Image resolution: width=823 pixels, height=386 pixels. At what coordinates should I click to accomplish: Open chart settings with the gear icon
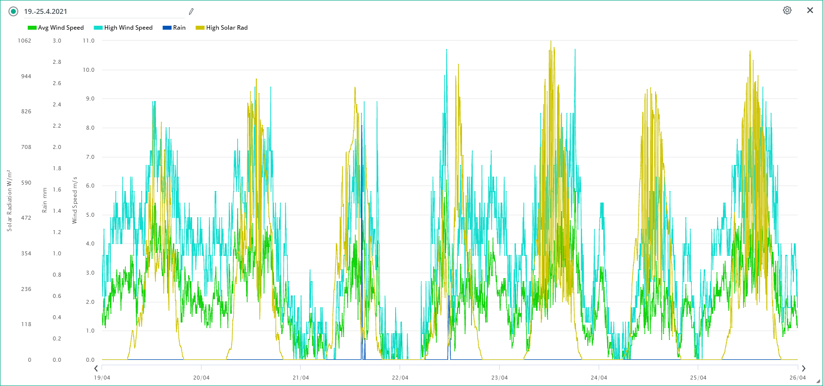(787, 10)
